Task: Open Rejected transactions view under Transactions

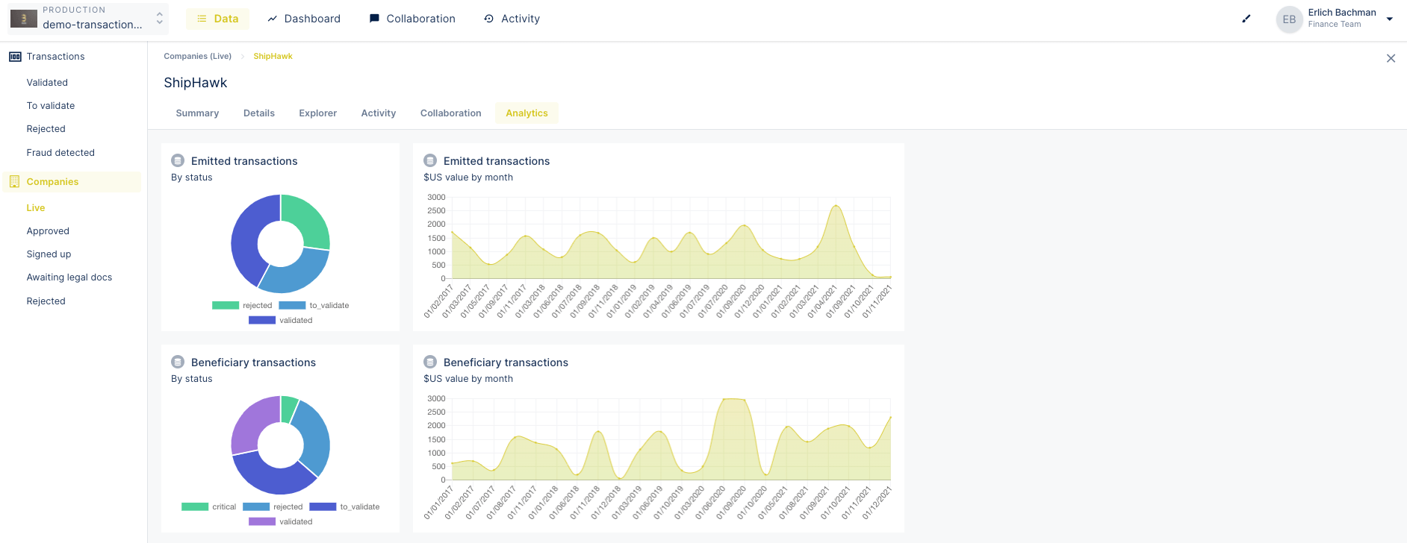Action: click(46, 129)
